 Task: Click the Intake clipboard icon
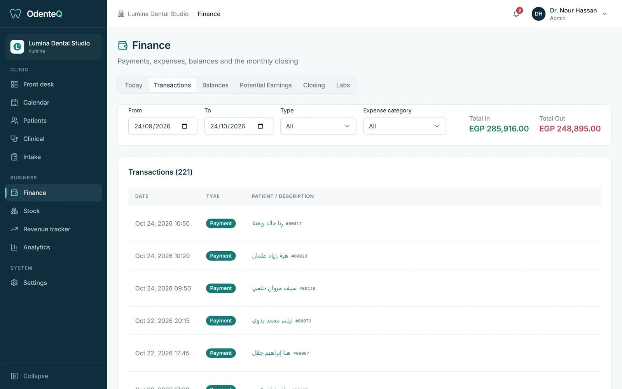tap(14, 157)
